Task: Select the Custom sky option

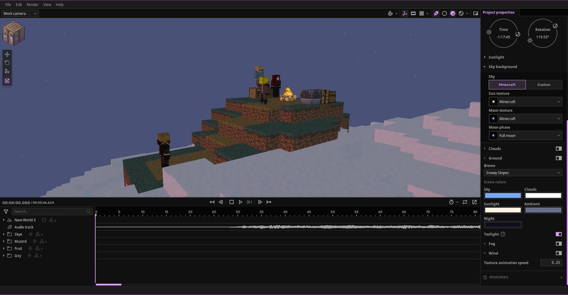Action: [544, 85]
